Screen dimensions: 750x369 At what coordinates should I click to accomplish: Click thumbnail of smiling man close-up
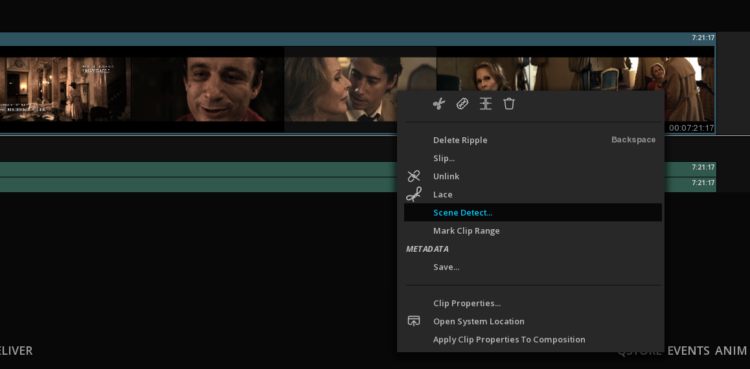tap(208, 89)
